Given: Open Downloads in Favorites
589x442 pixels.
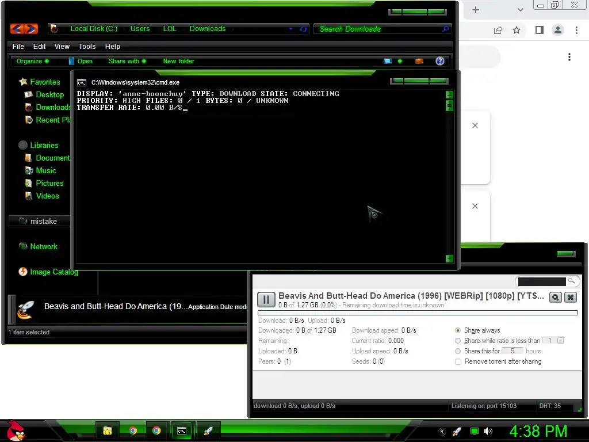Looking at the screenshot, I should [52, 107].
